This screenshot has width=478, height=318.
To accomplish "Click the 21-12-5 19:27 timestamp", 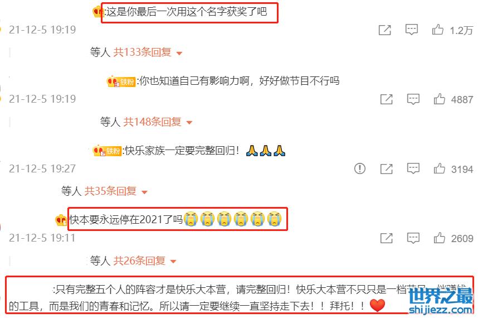I will pyautogui.click(x=42, y=168).
